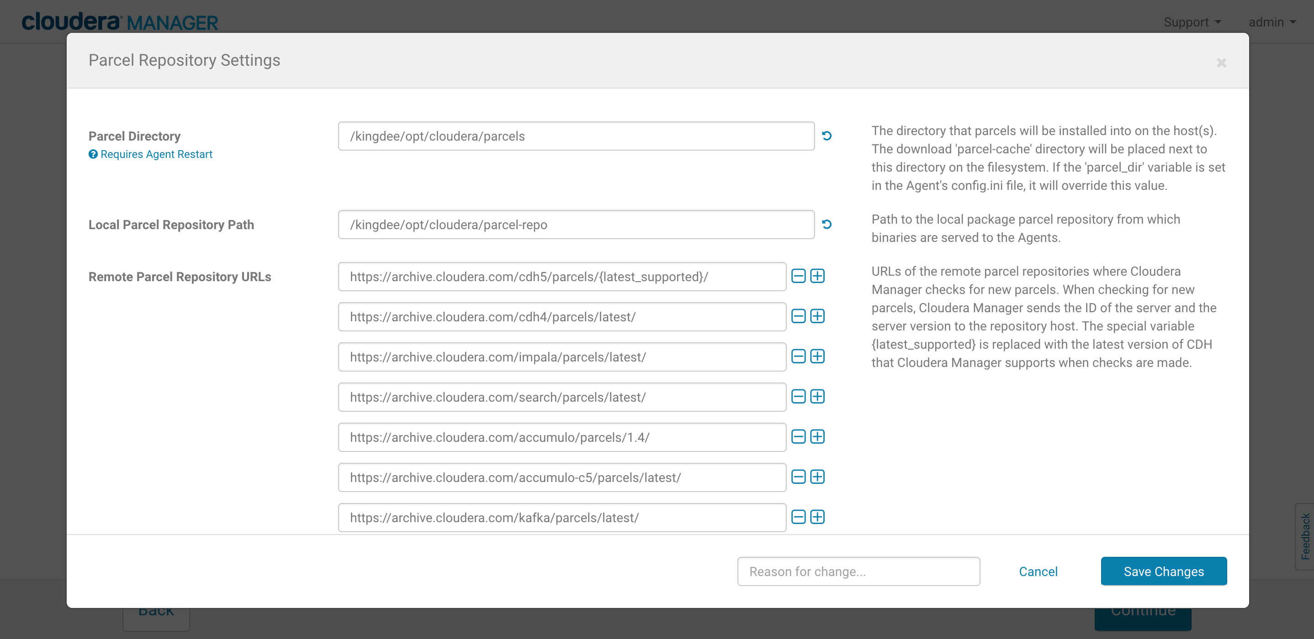Reset Parcel Directory to default value
Screen dimensions: 1314x639
tap(827, 136)
